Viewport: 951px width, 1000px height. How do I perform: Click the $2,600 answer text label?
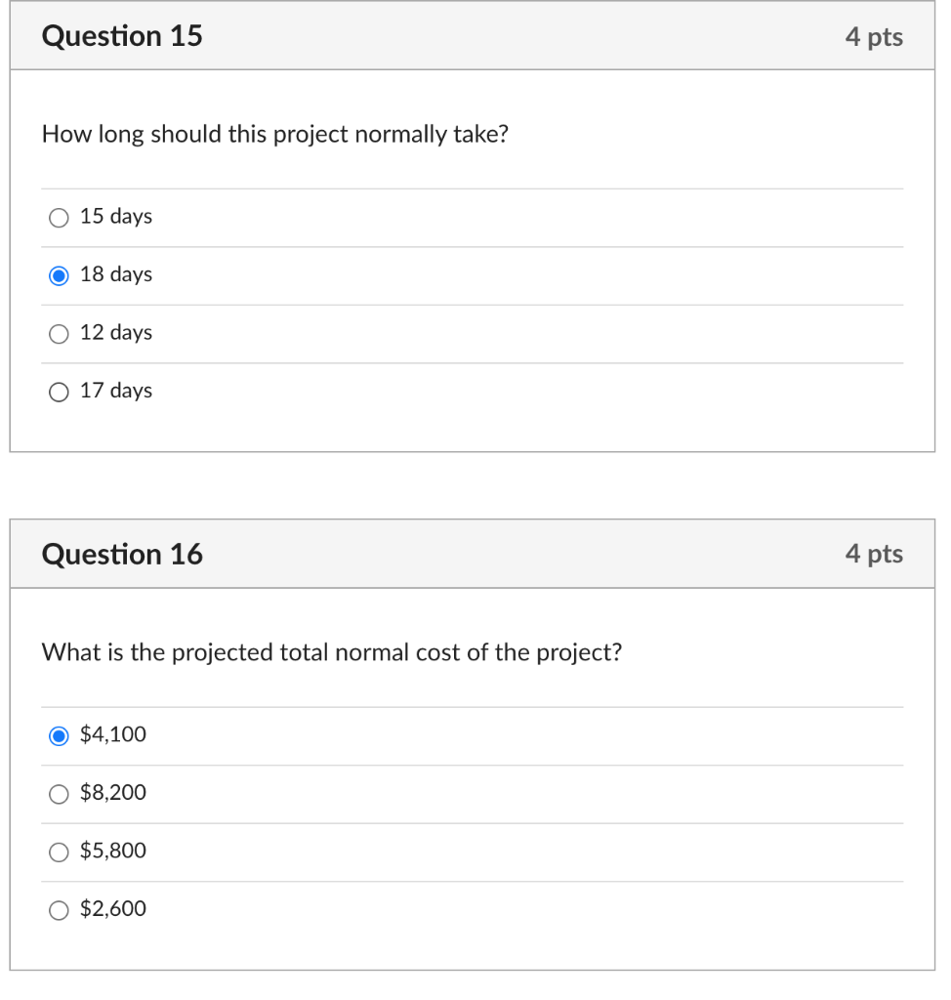112,909
